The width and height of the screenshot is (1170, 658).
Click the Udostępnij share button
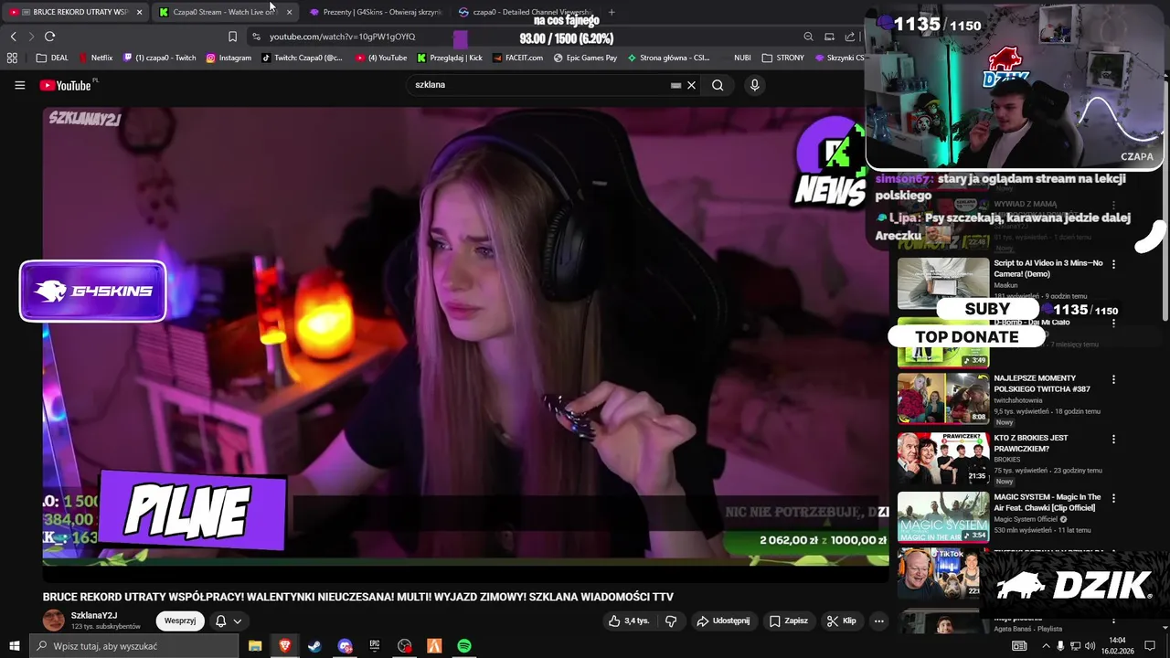pos(723,621)
